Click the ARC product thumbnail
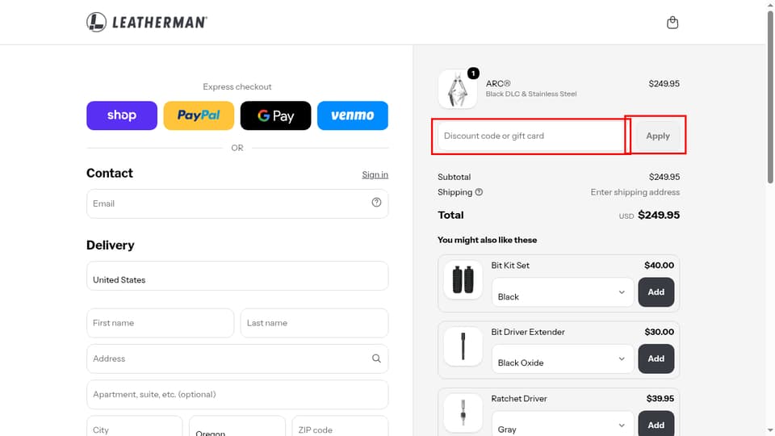Viewport: 775px width, 436px height. click(x=458, y=89)
